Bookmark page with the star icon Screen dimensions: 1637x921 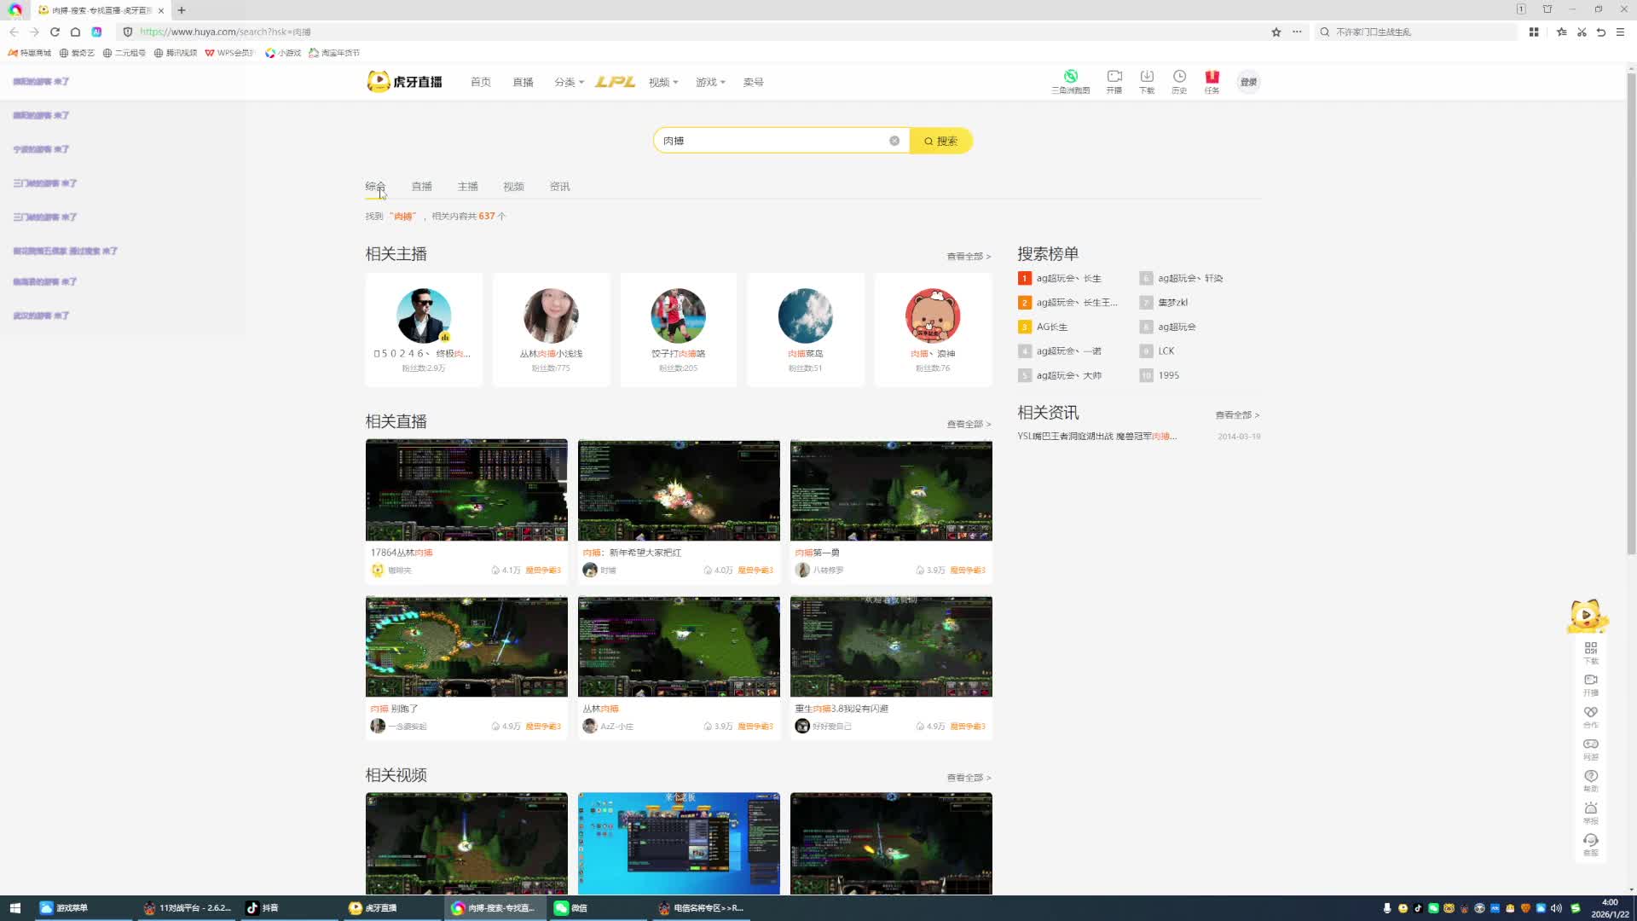[1276, 32]
